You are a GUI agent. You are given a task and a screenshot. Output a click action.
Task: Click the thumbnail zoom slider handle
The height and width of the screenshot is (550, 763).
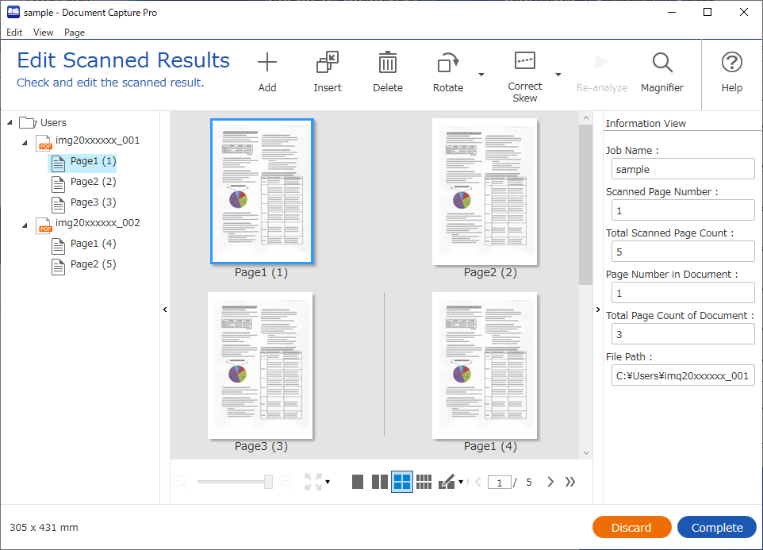[x=268, y=482]
